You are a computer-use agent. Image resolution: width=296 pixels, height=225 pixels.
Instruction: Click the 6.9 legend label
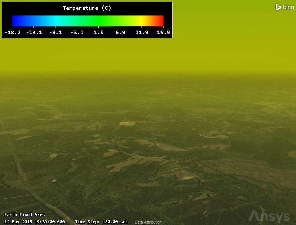[x=120, y=33]
